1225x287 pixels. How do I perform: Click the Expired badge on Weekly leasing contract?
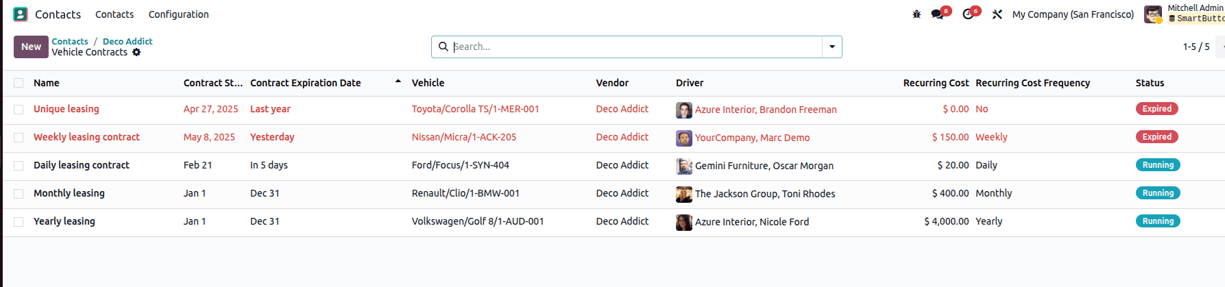(1157, 137)
